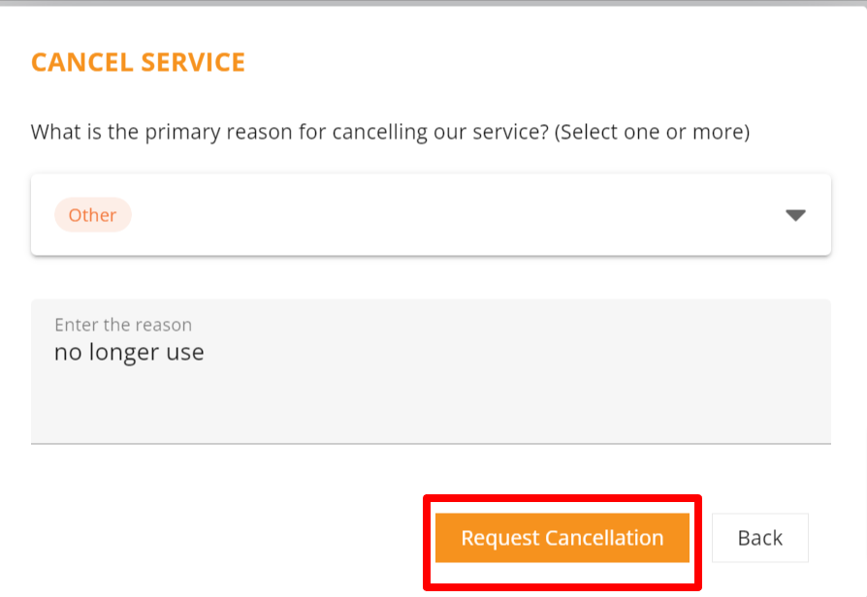Expand the cancellation reason dropdown arrow
The image size is (867, 597).
[795, 215]
